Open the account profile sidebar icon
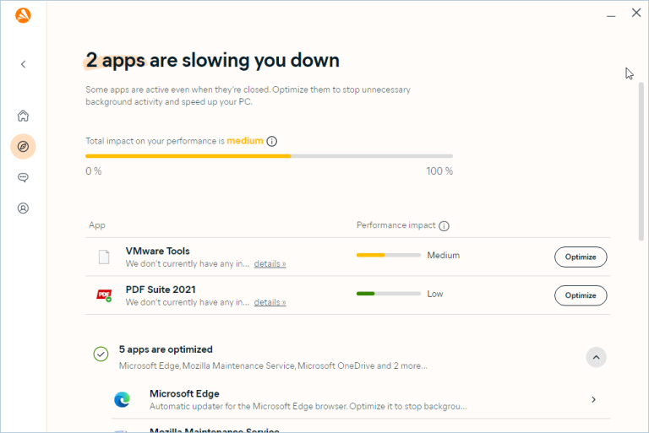 tap(23, 208)
